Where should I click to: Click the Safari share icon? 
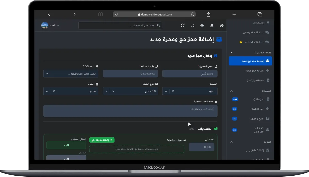pyautogui.click(x=209, y=14)
